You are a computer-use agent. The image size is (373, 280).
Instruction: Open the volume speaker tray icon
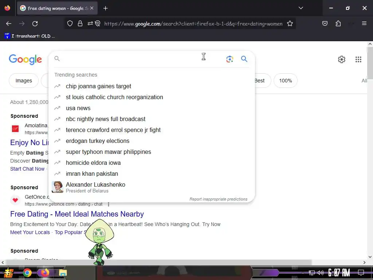pyautogui.click(x=321, y=273)
